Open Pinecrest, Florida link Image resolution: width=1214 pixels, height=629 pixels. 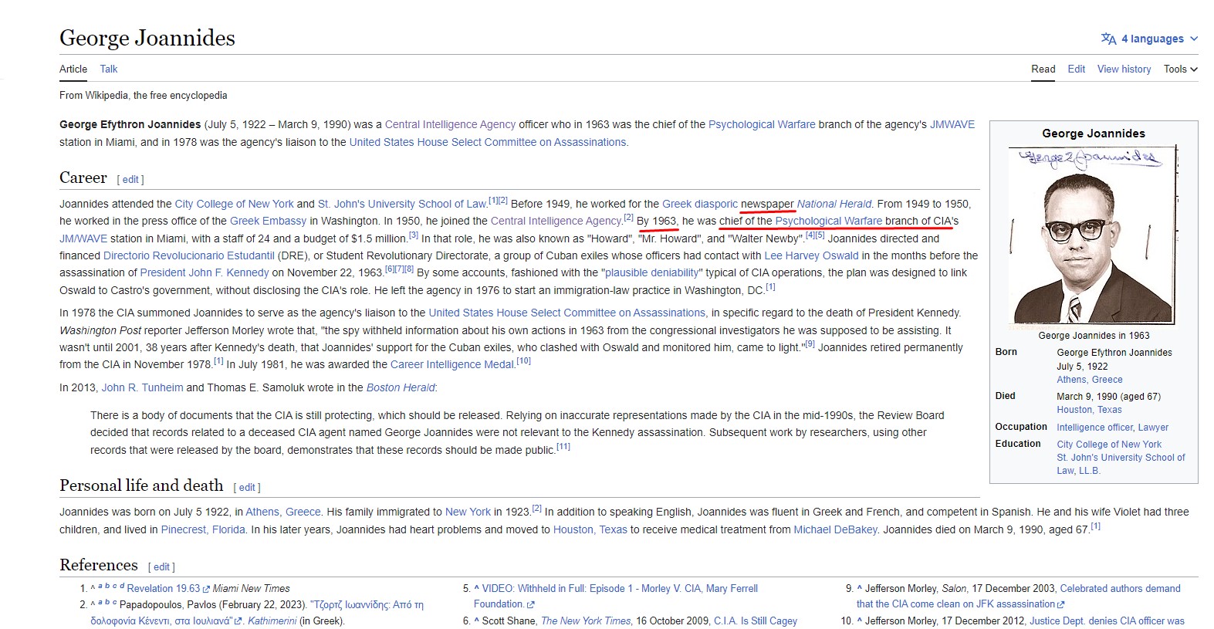click(203, 529)
